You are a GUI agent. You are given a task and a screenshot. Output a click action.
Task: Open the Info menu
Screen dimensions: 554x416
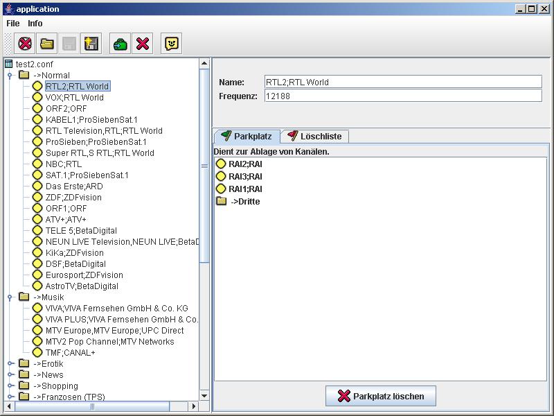(x=35, y=24)
